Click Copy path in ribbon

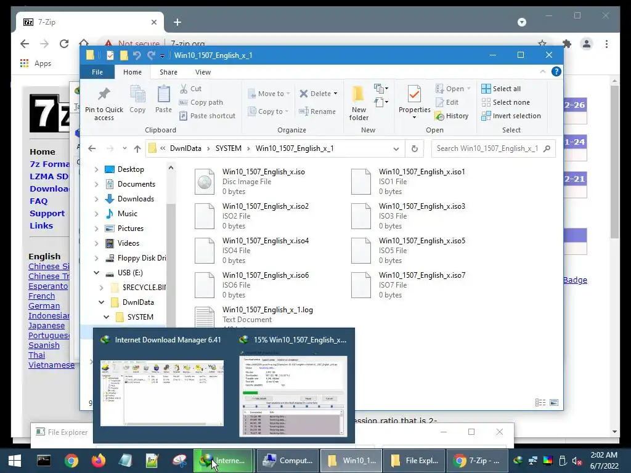[x=202, y=102]
